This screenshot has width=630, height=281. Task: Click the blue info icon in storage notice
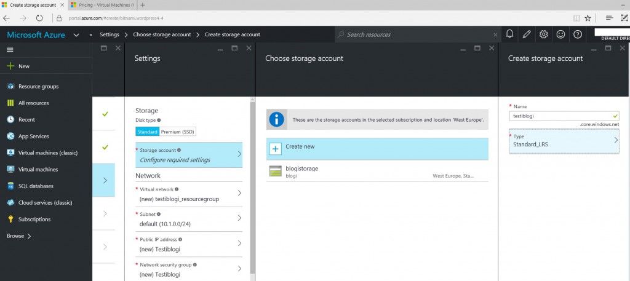pyautogui.click(x=276, y=119)
